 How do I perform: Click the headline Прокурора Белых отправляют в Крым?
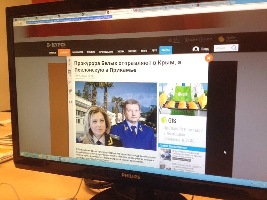click(127, 66)
